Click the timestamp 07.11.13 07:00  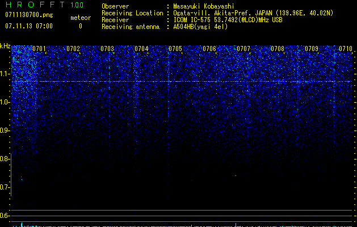pyautogui.click(x=29, y=26)
